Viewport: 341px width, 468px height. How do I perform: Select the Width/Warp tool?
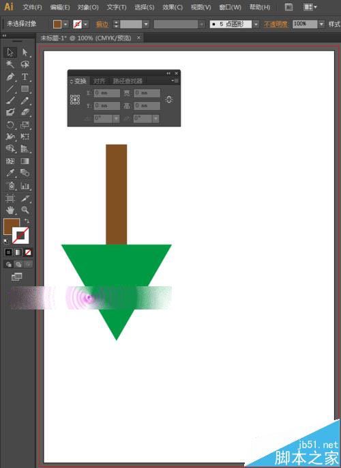[10, 137]
